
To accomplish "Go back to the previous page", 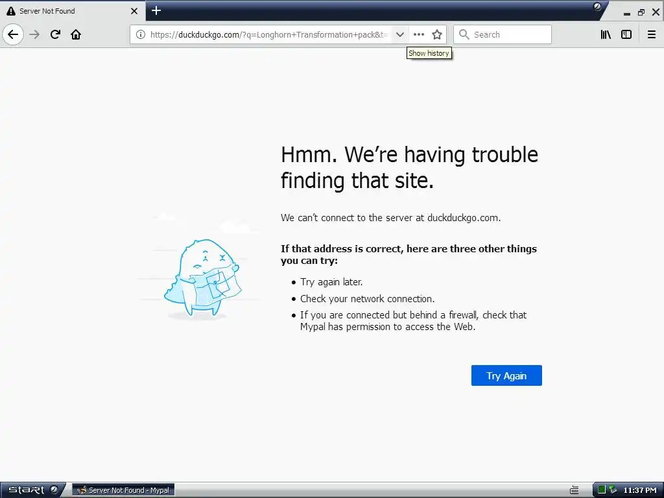I will pos(13,34).
